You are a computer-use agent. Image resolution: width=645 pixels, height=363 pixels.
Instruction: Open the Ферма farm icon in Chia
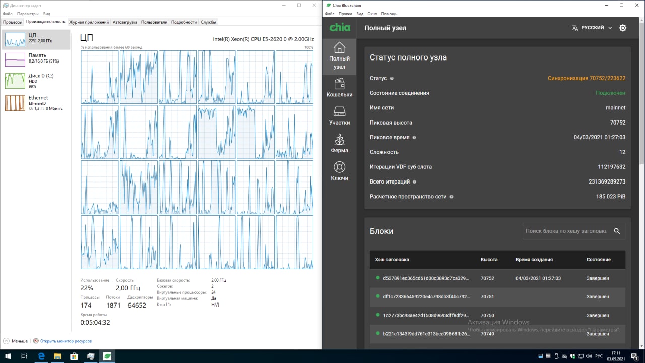339,143
